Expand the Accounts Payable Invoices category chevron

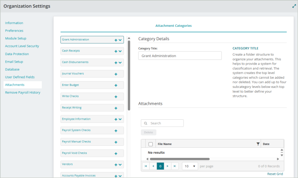(120, 176)
